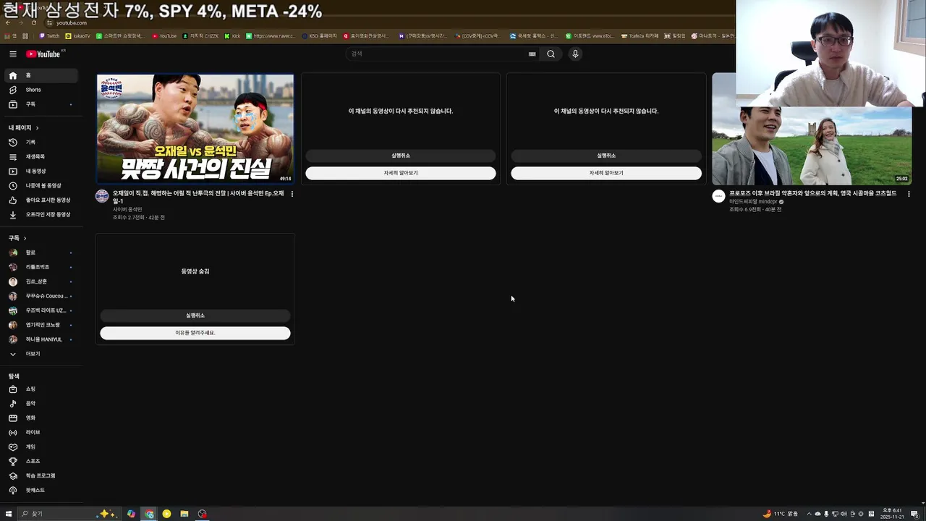Click the YouTube logo
The height and width of the screenshot is (521, 926).
pos(43,54)
